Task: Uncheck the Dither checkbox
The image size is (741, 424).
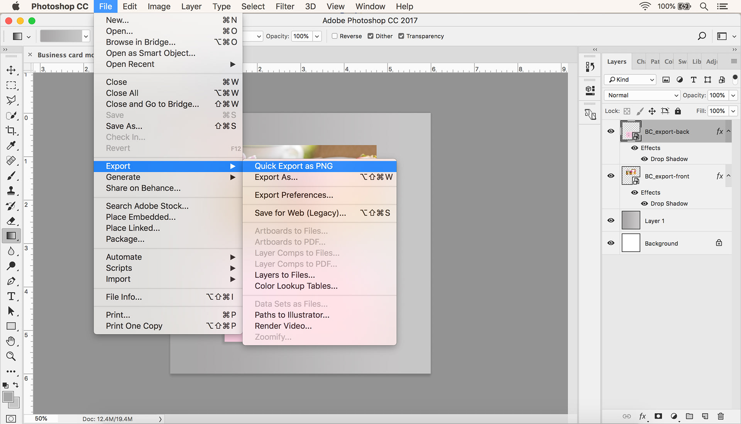Action: (370, 36)
